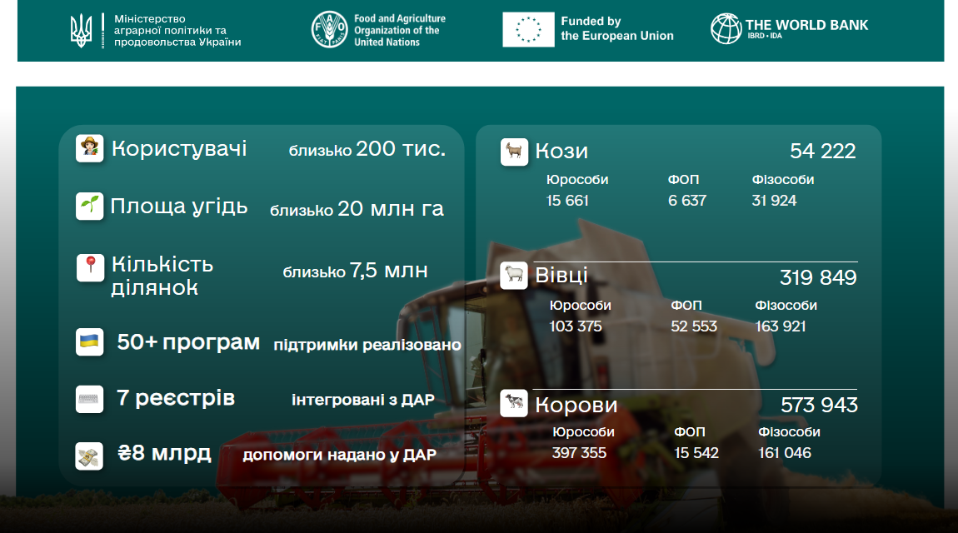Click інтегровані з ДАР text
This screenshot has height=533, width=958.
363,400
